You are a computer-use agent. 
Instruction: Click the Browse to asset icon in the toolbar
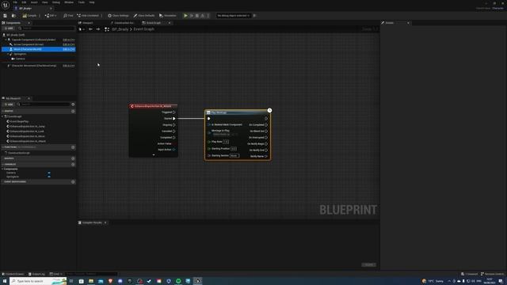[13, 16]
